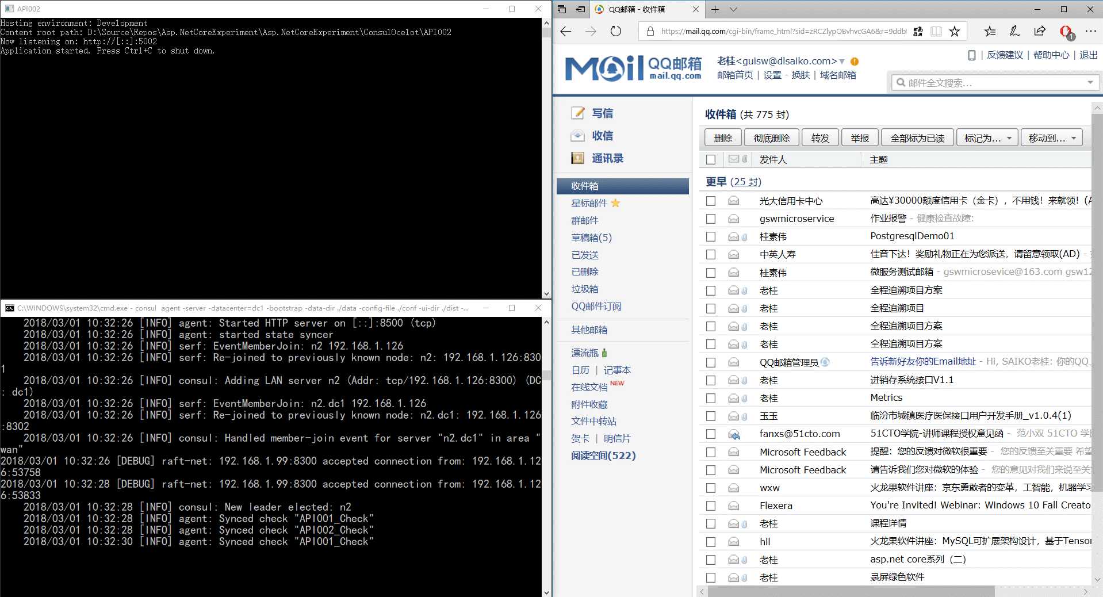1103x597 pixels.
Task: Click the 删除 button
Action: pyautogui.click(x=723, y=138)
